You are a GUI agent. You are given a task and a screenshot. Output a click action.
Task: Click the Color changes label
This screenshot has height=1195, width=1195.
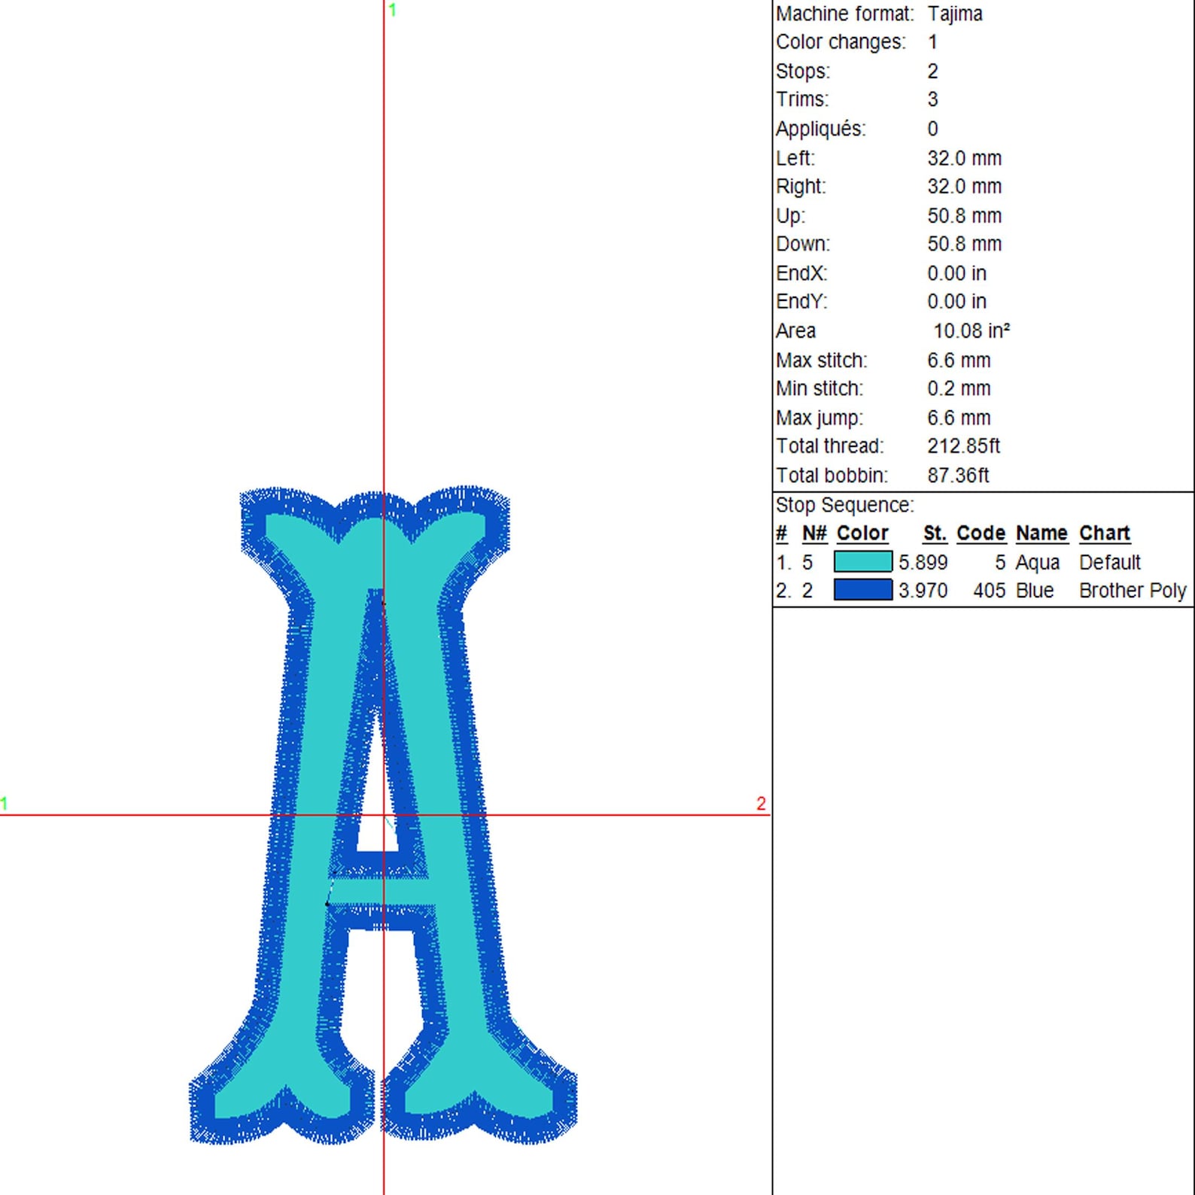click(841, 42)
